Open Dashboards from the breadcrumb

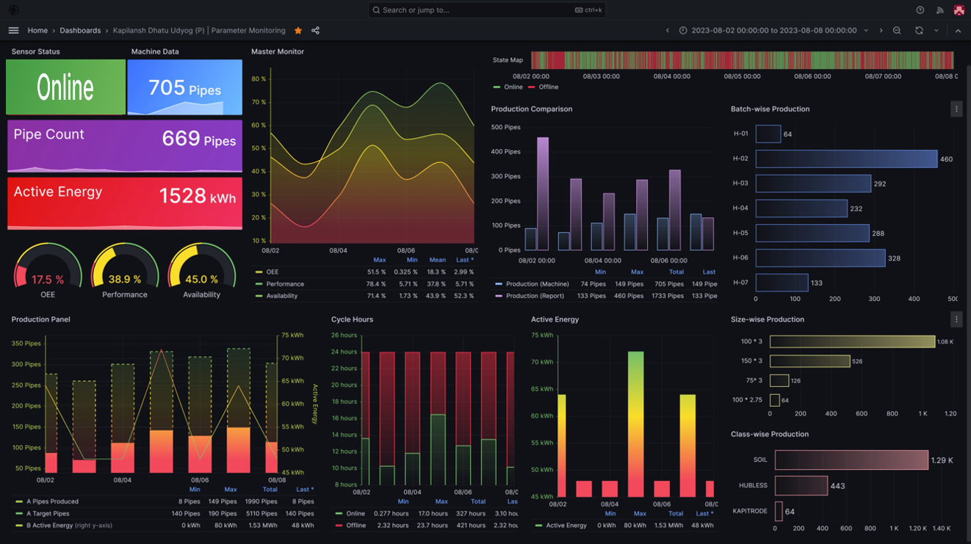pos(80,30)
